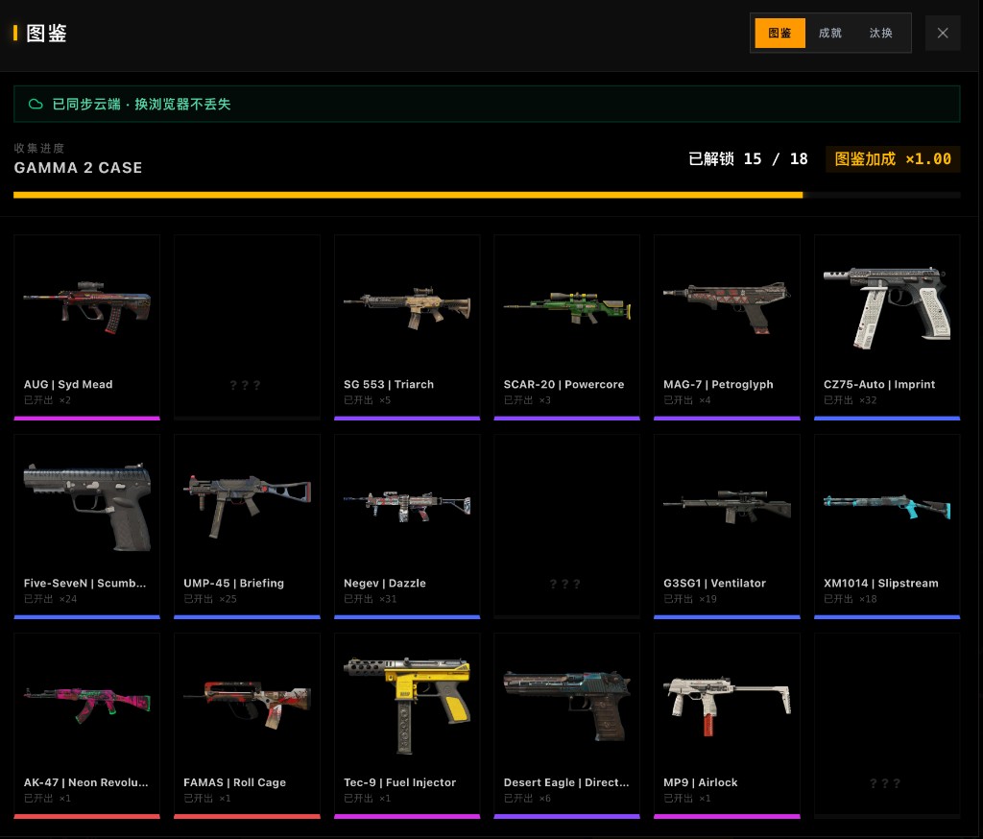This screenshot has width=983, height=839.
Task: Click the Negev | Dazzle name
Action: click(x=384, y=583)
